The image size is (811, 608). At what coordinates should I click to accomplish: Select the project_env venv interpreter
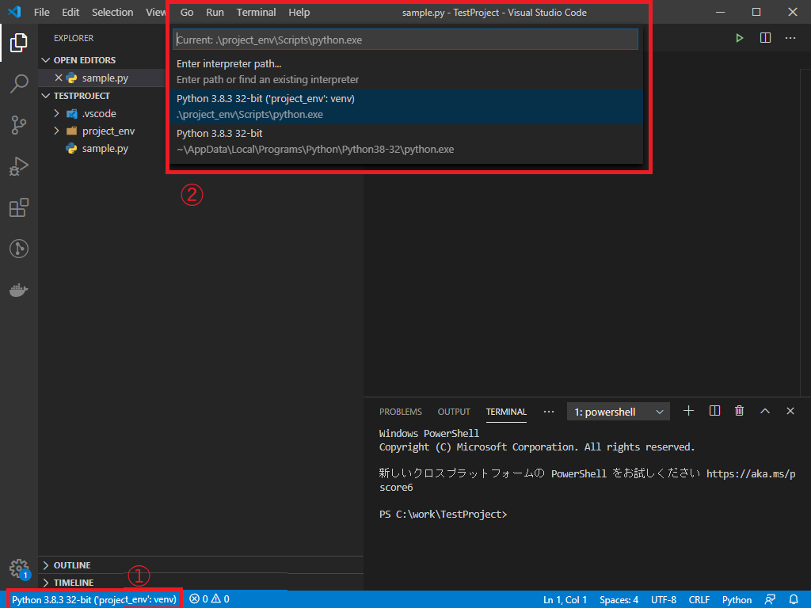317,105
